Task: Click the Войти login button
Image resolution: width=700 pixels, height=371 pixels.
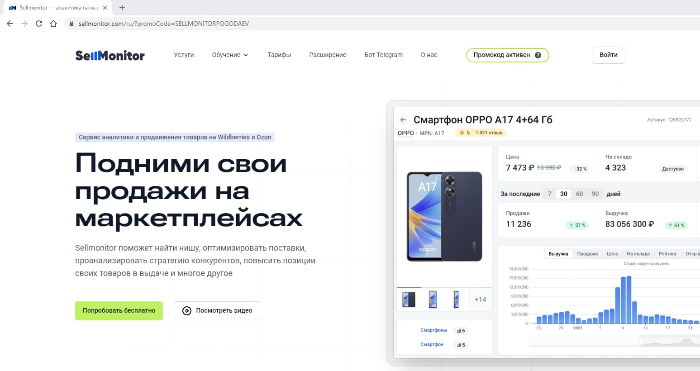Action: [x=609, y=55]
